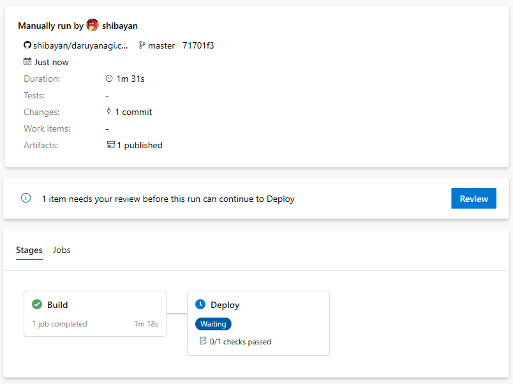Open the 1 published artifacts link
The width and height of the screenshot is (513, 384).
tap(140, 145)
